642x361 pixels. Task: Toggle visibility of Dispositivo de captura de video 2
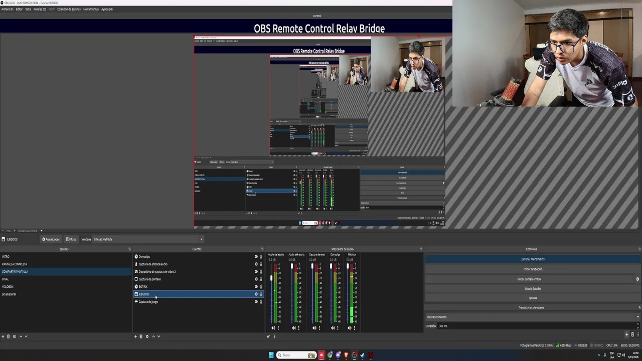click(256, 272)
